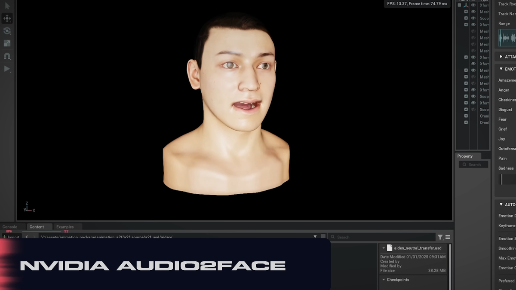Screen dimensions: 516x290
Task: Toggle eye visibility of the root Xform
Action: click(473, 5)
